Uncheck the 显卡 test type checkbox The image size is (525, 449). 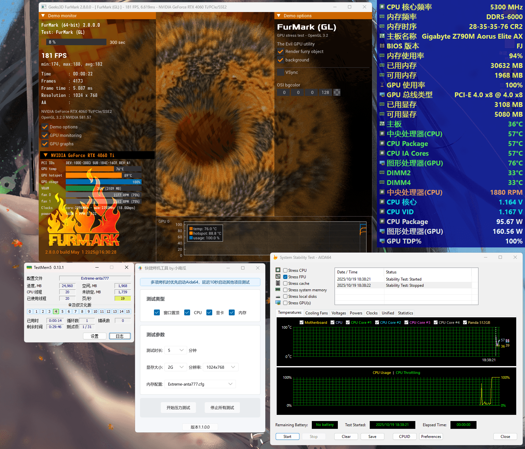209,312
